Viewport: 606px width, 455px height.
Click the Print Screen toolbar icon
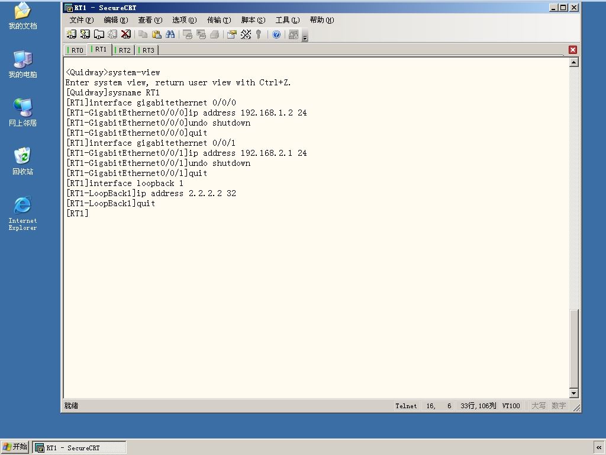pyautogui.click(x=188, y=34)
